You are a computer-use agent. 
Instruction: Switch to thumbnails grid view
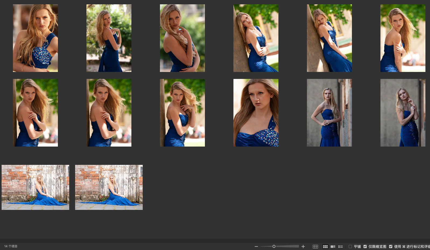[x=325, y=246]
